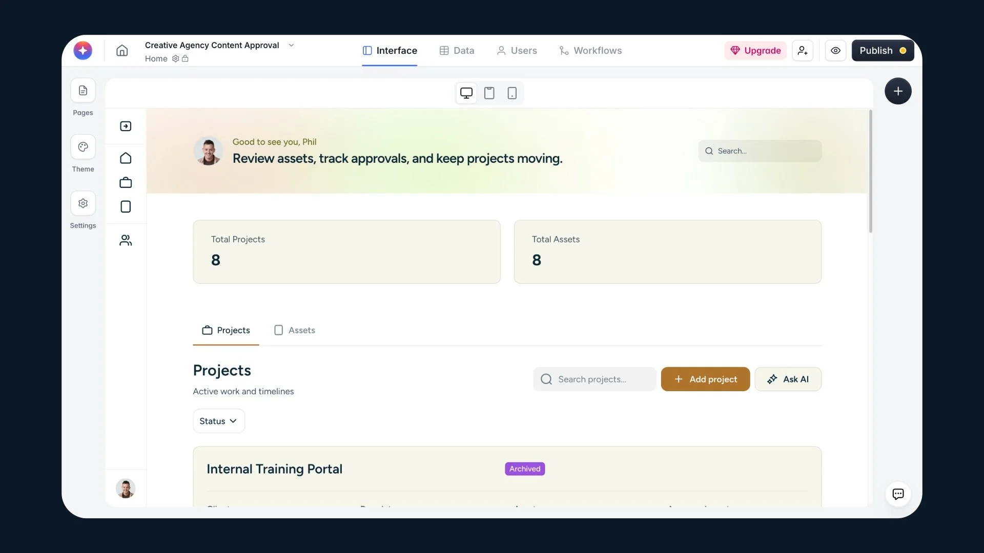This screenshot has width=984, height=553.
Task: Click the Search projects field
Action: tap(594, 379)
